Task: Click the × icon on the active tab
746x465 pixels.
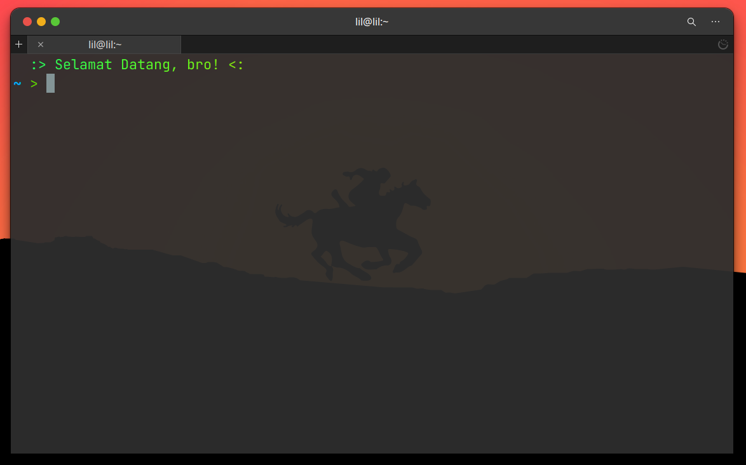Action: pos(41,44)
